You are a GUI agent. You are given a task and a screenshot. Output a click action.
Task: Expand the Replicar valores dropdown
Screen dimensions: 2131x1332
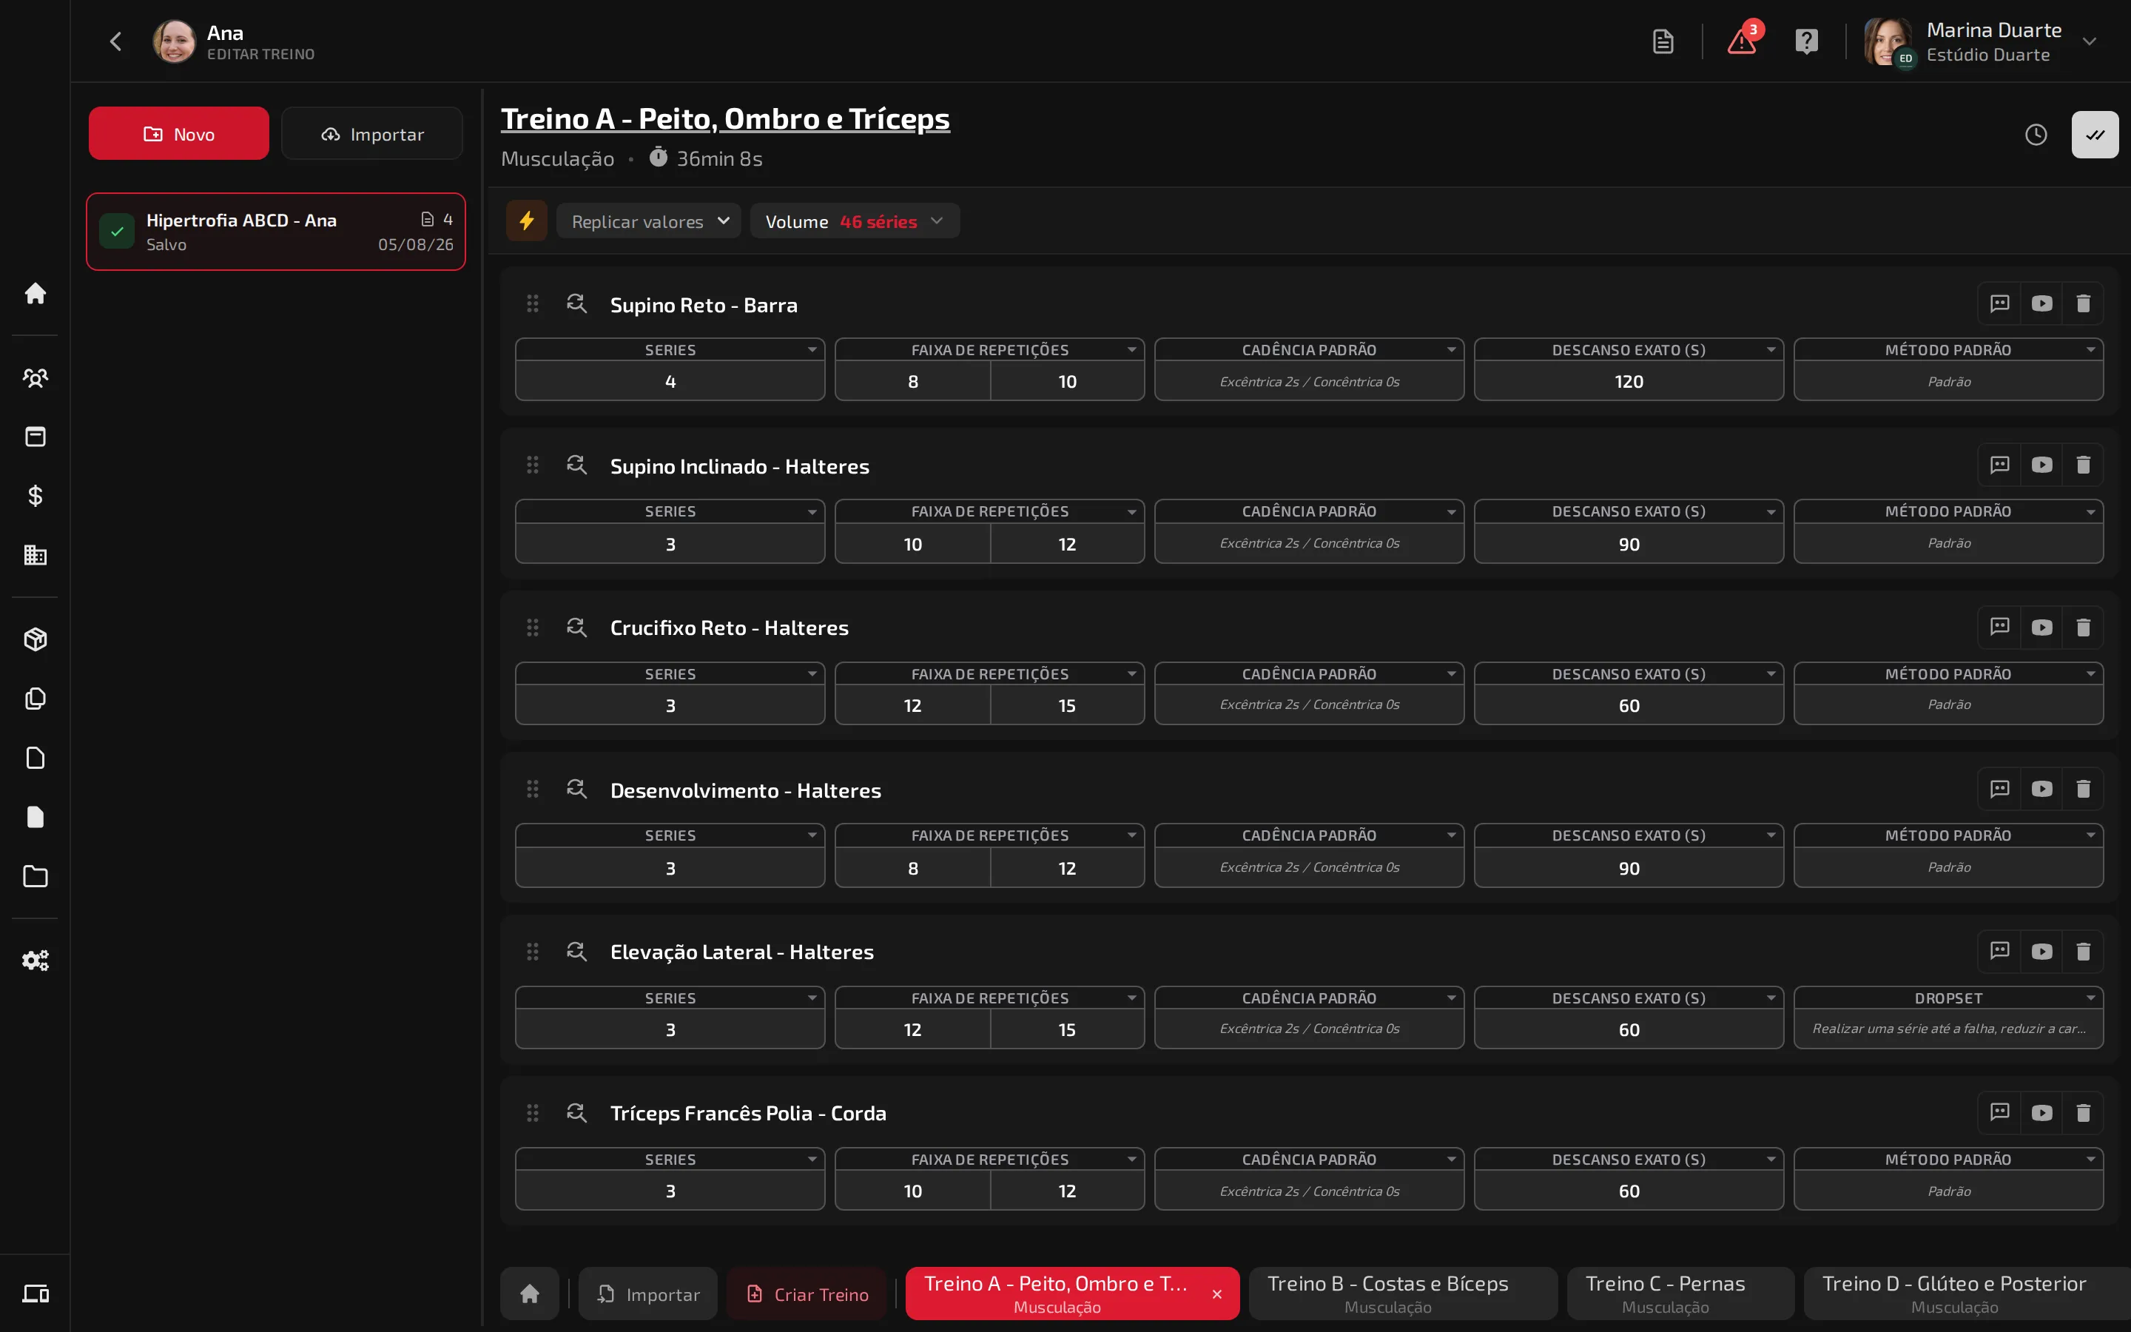point(649,221)
